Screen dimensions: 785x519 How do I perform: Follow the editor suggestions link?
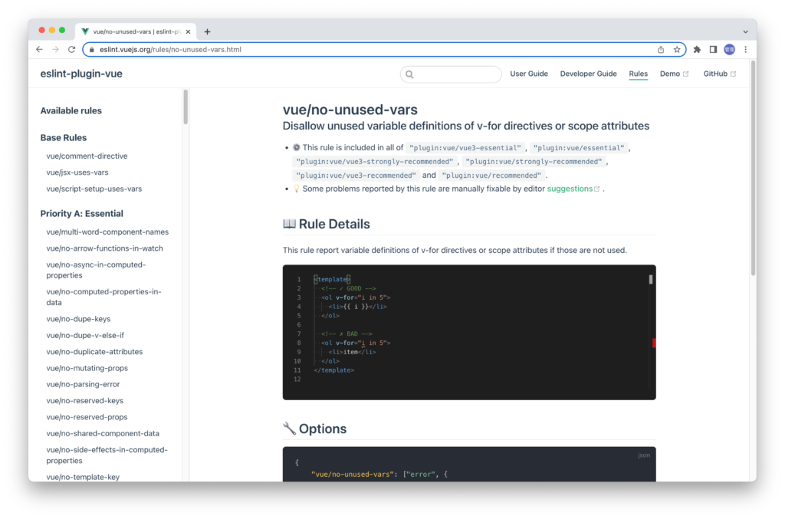(x=571, y=189)
